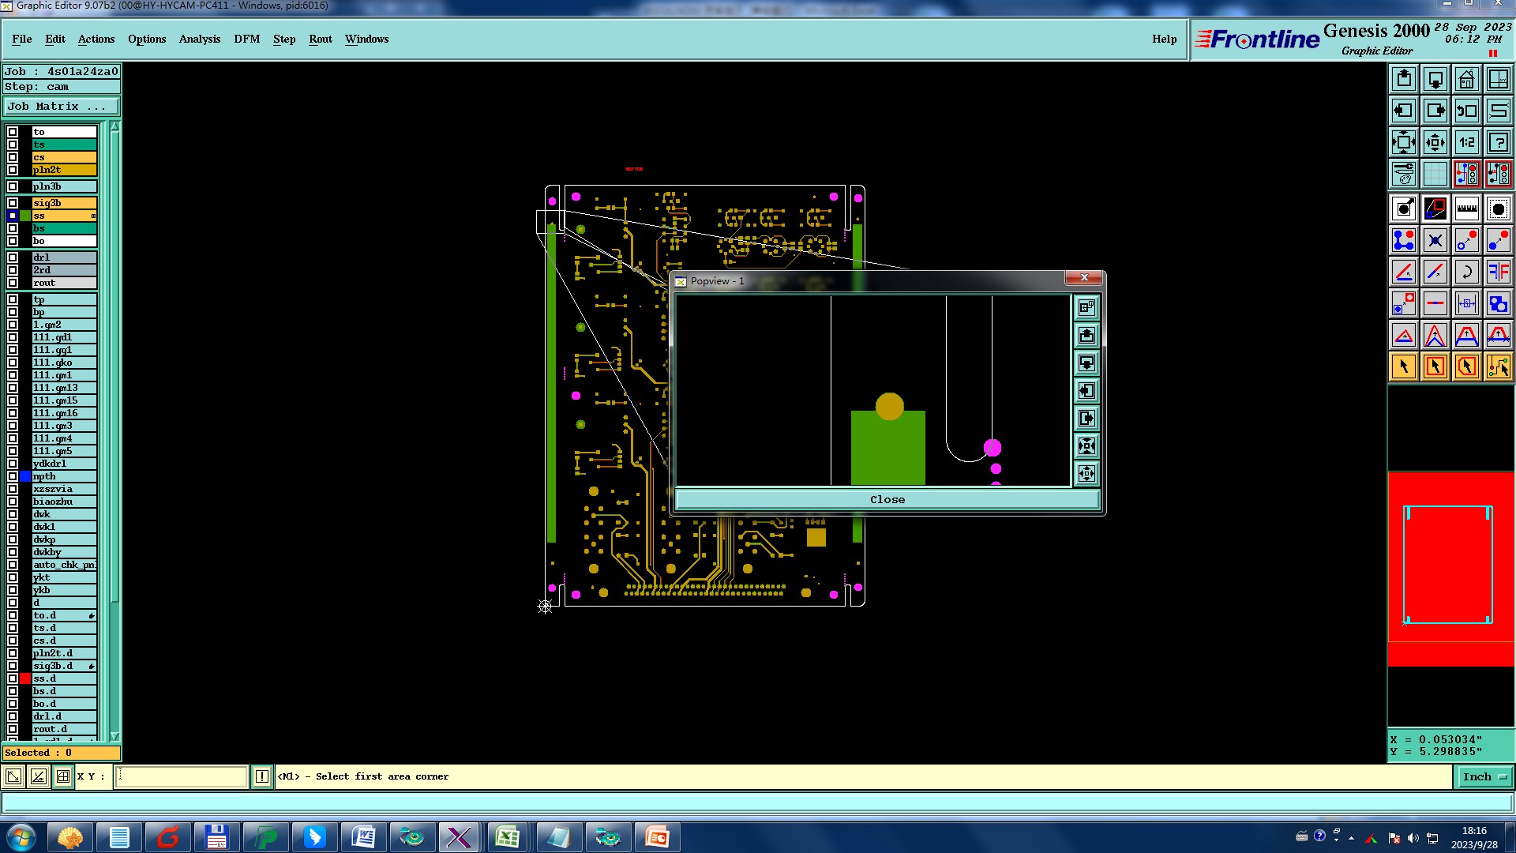This screenshot has height=853, width=1516.
Task: Click the mirror feature FF icon
Action: 1498,272
